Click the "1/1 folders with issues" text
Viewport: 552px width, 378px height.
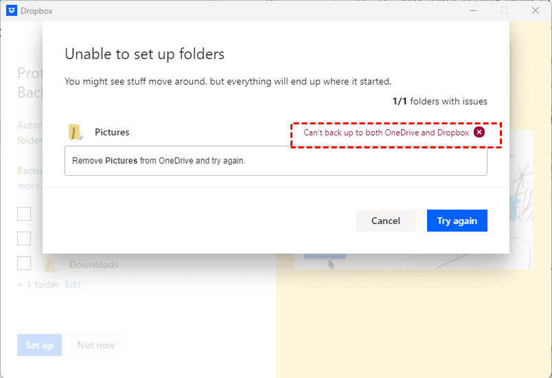[439, 101]
